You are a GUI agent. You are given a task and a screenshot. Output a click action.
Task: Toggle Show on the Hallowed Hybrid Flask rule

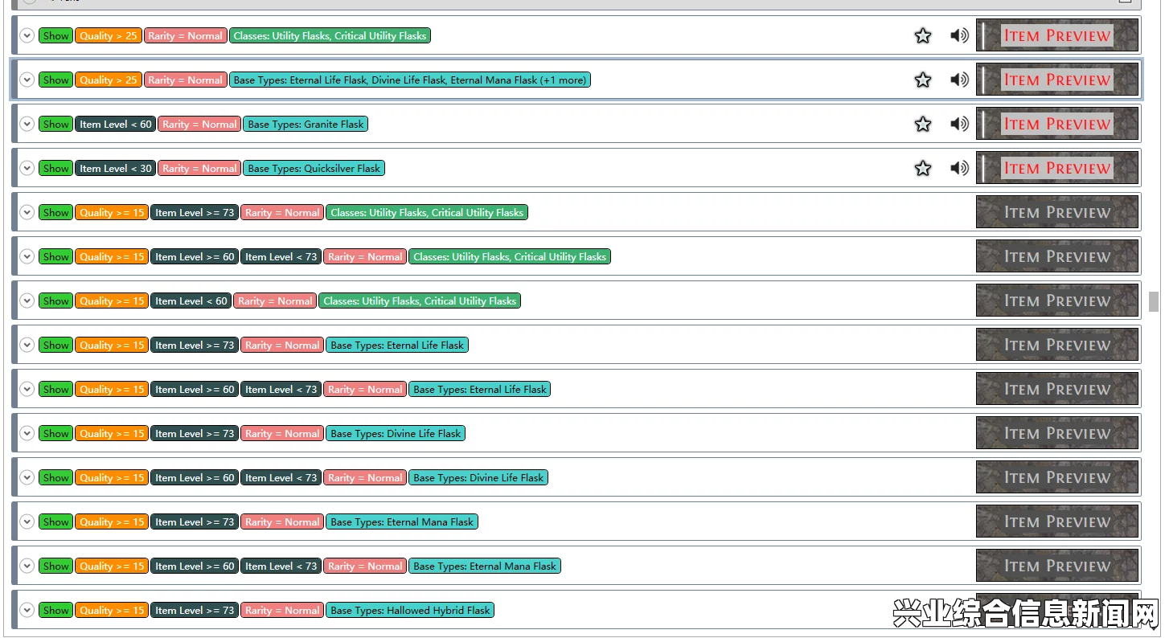coord(56,610)
